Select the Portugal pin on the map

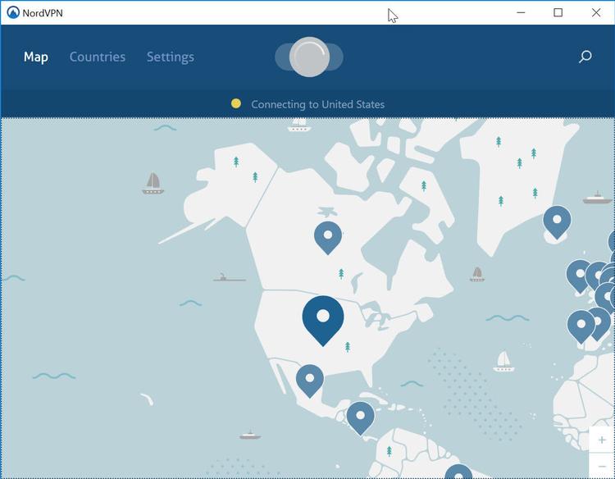click(x=581, y=325)
